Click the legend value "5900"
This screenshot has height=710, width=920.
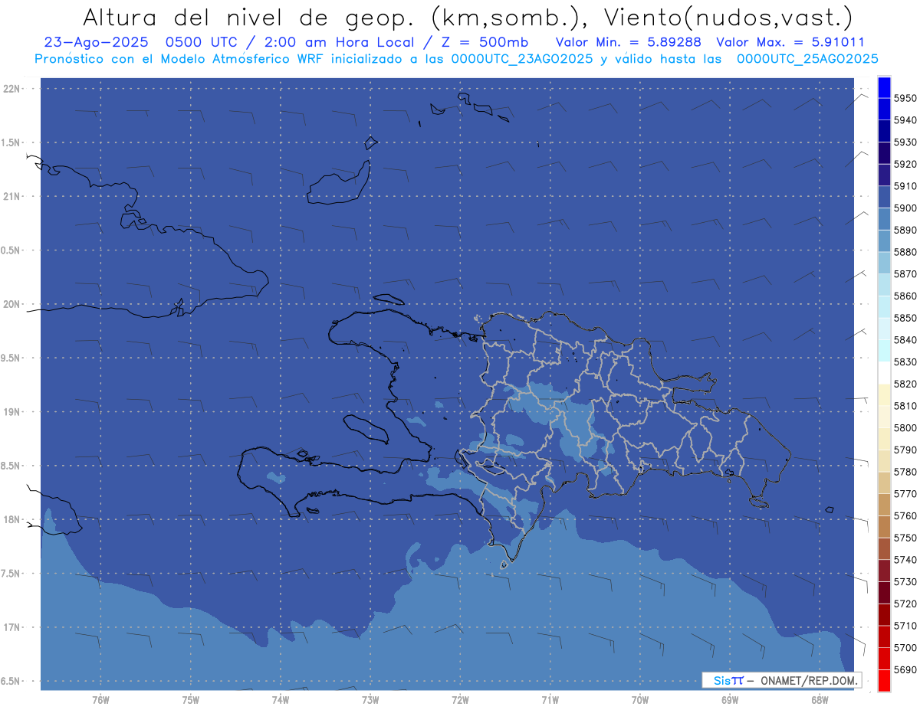pyautogui.click(x=905, y=208)
